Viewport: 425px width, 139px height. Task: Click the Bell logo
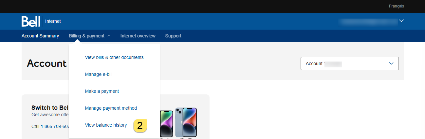point(31,21)
